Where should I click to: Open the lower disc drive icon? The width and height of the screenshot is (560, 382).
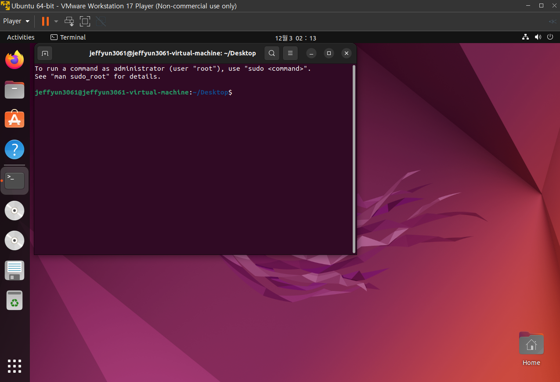[14, 240]
